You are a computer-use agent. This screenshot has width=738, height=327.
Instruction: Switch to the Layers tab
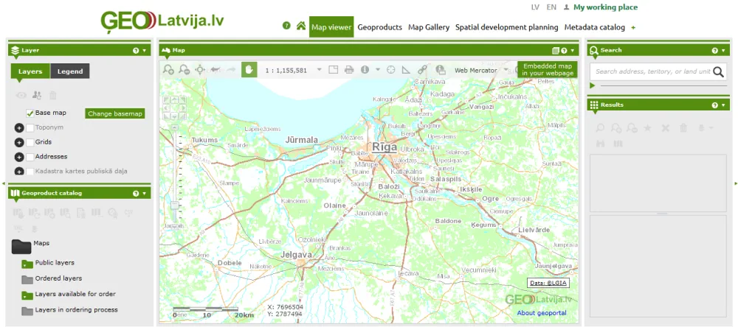pos(30,71)
